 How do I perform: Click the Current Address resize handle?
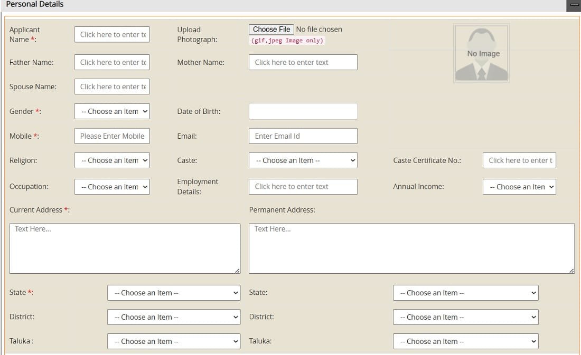[237, 271]
